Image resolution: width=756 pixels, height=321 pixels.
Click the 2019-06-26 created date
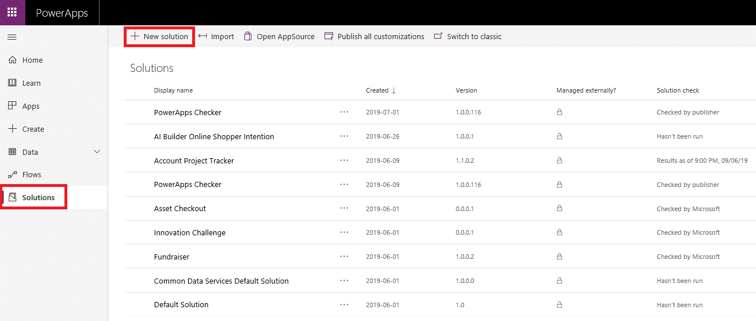click(x=383, y=136)
